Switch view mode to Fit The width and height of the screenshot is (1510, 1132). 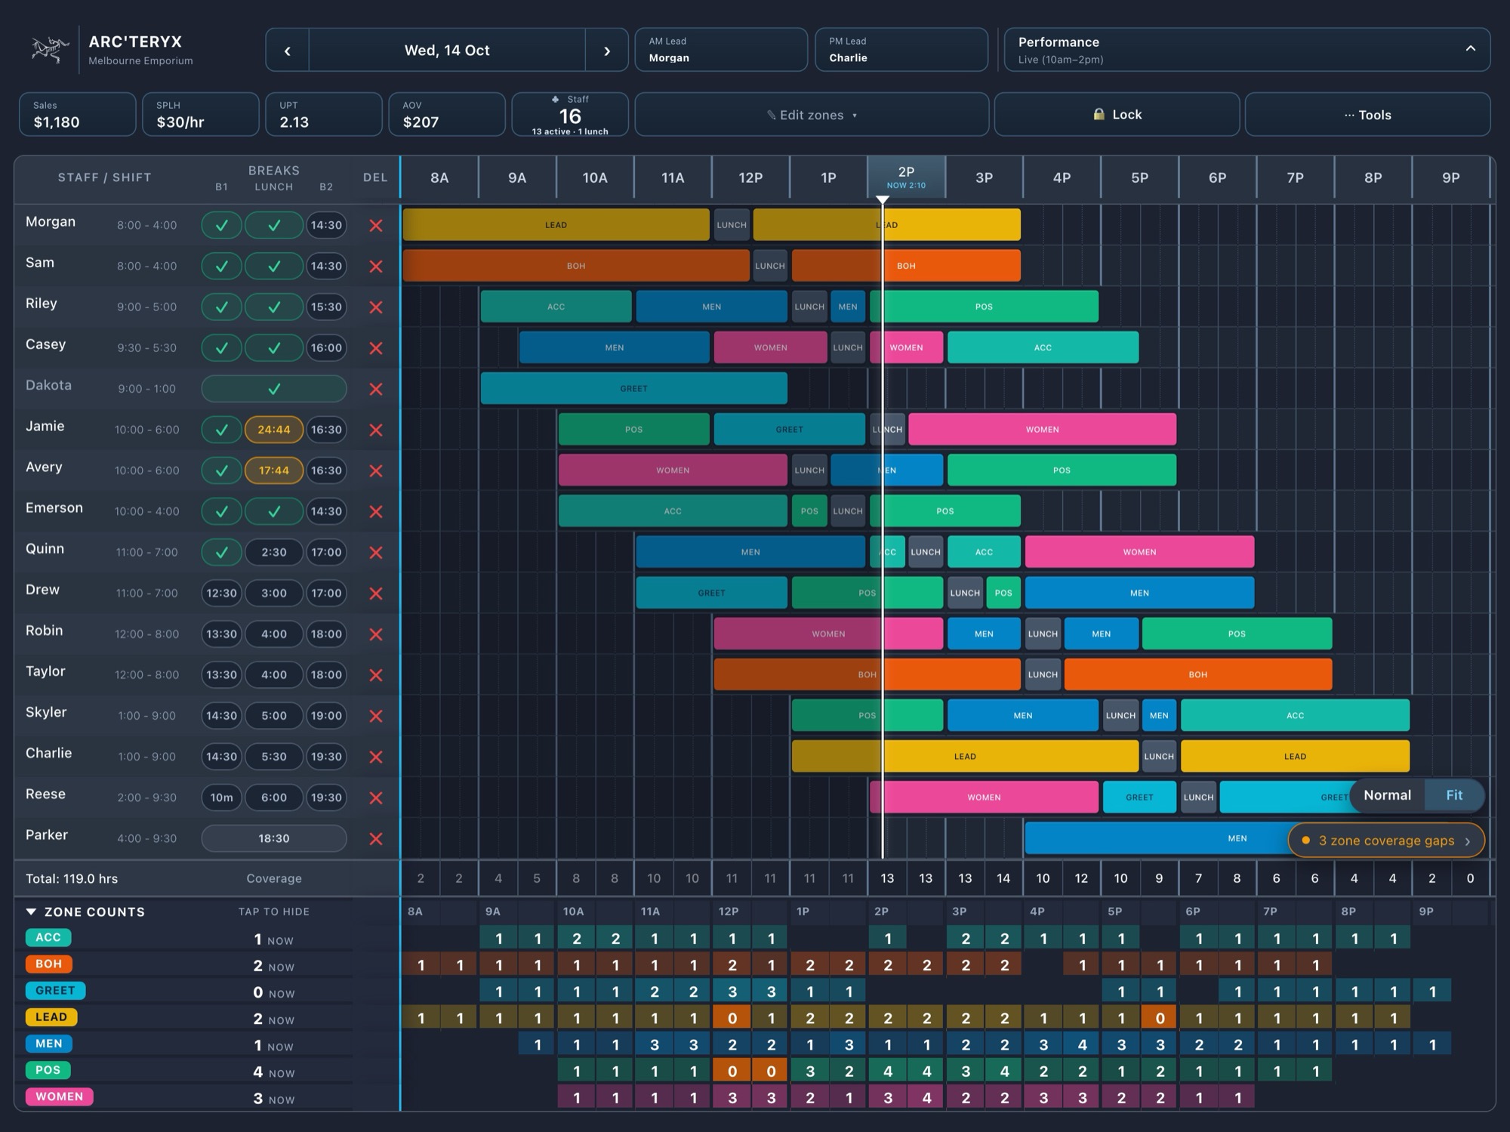(x=1454, y=795)
